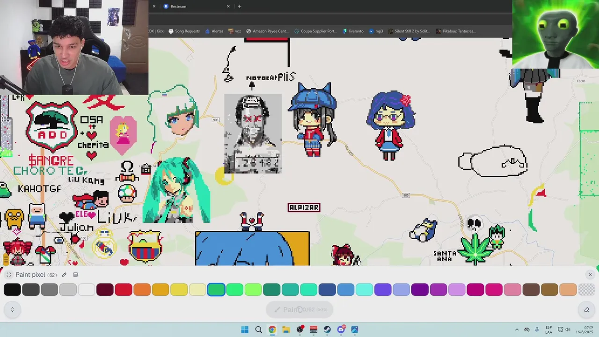Image resolution: width=599 pixels, height=337 pixels.
Task: Open the Steam taskbar icon
Action: 327,330
